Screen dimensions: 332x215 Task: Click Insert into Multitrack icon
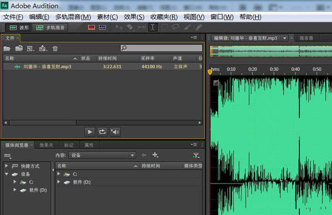pyautogui.click(x=43, y=49)
